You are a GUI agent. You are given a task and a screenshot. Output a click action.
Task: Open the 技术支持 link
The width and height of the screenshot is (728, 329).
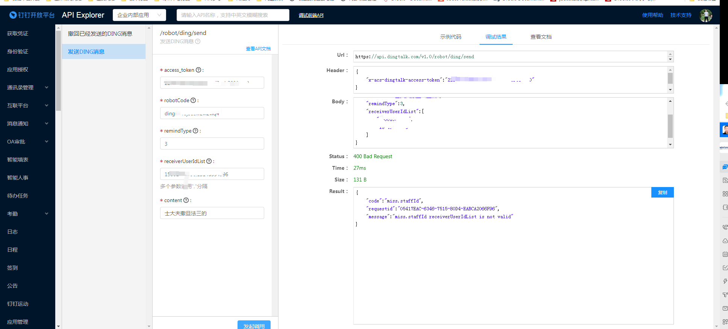pyautogui.click(x=681, y=15)
